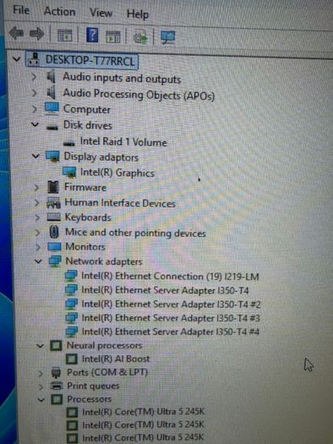Select the DESKTOP-T77RRCL computer name
Viewport: 333px width, 444px height.
[90, 60]
